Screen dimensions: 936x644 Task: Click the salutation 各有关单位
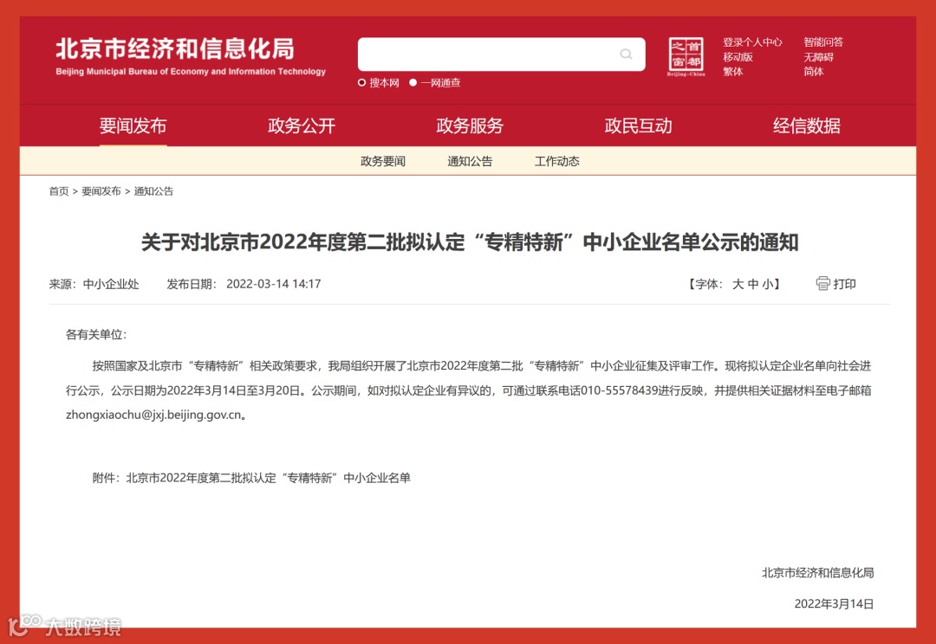(x=96, y=334)
